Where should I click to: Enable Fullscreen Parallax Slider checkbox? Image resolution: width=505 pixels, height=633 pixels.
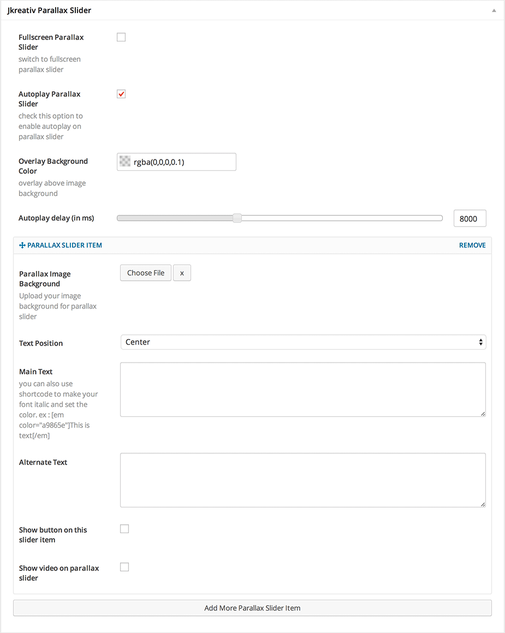121,37
